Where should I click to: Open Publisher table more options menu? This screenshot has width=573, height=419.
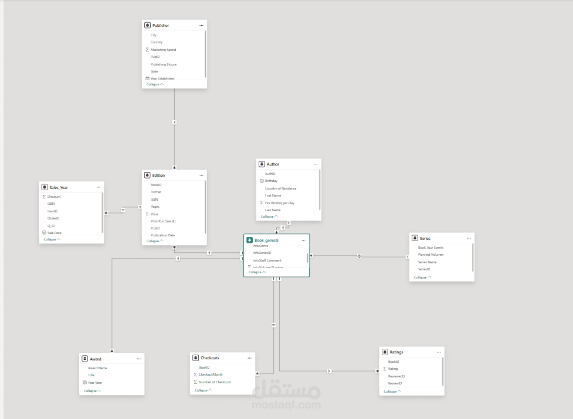[x=201, y=26]
